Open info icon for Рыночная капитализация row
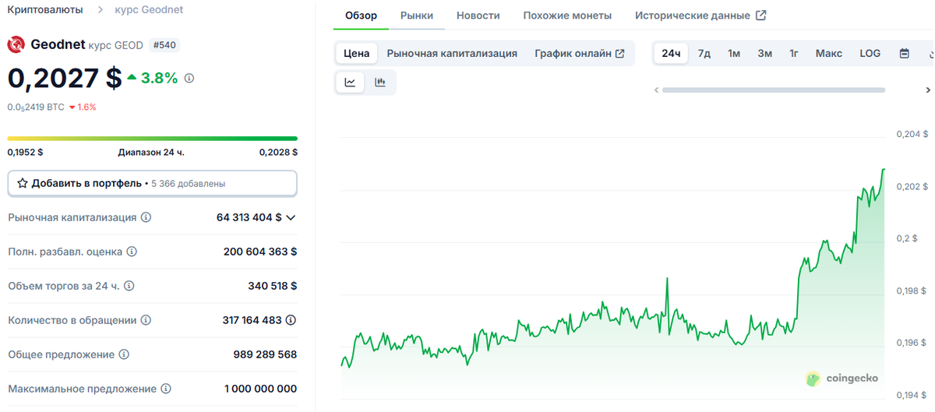Image resolution: width=935 pixels, height=412 pixels. point(146,218)
